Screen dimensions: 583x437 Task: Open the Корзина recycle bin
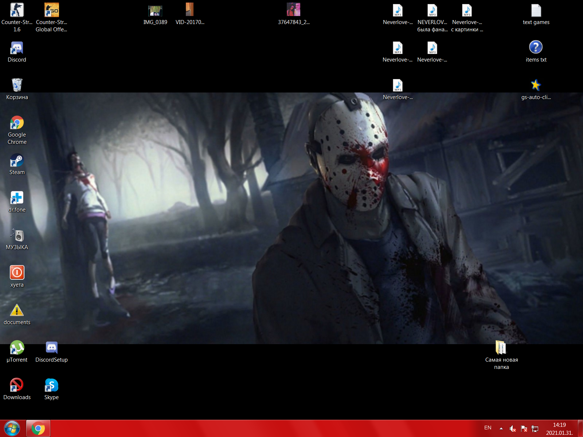[17, 90]
